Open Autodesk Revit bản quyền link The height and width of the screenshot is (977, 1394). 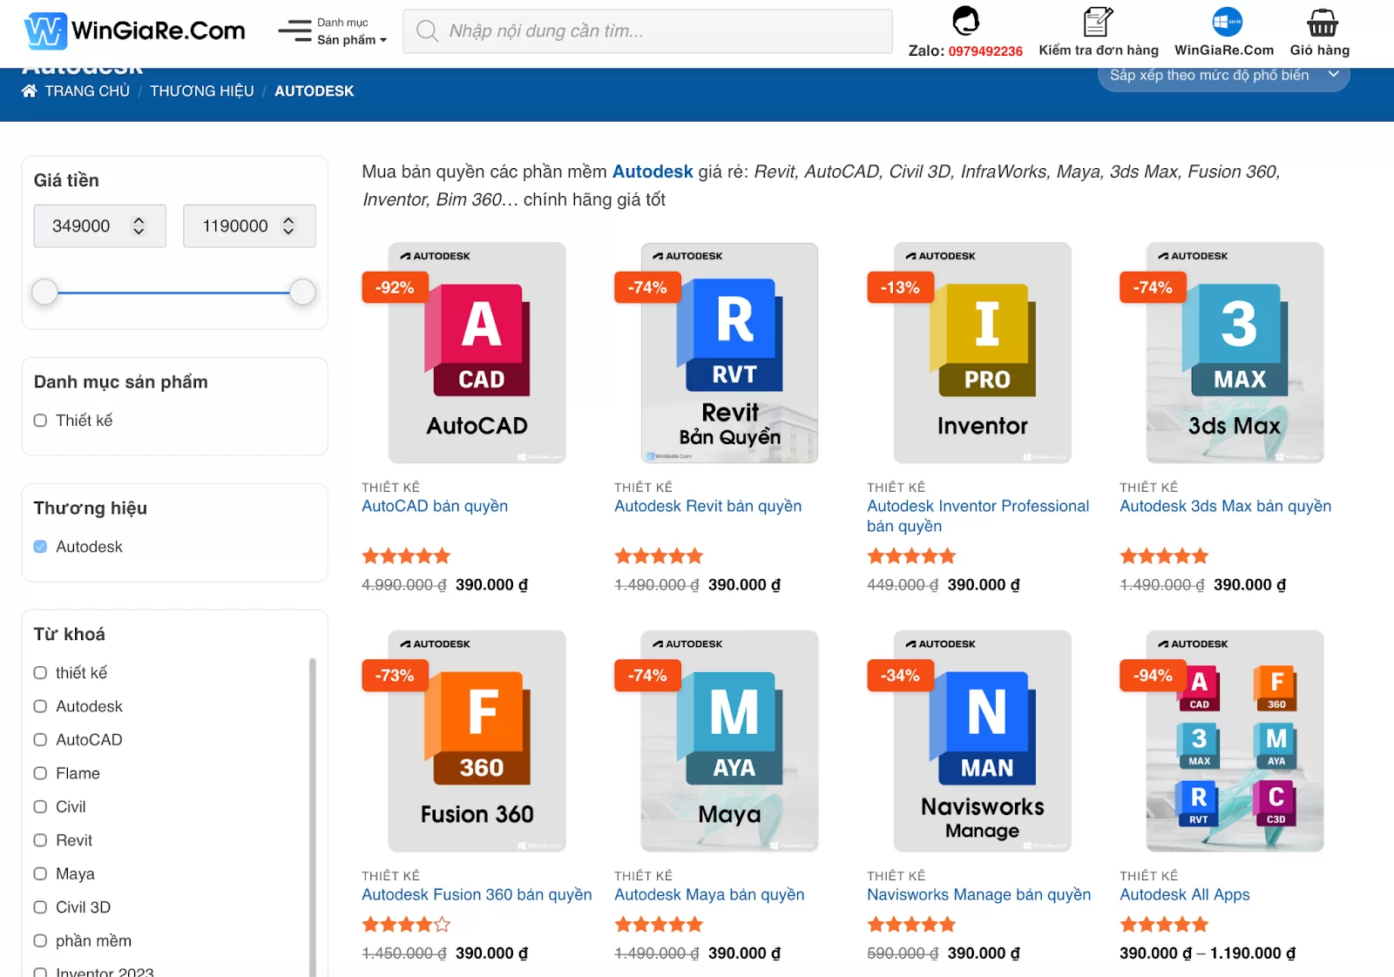tap(707, 506)
